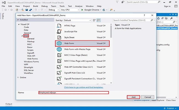Open the Debug menu

pos(44,6)
